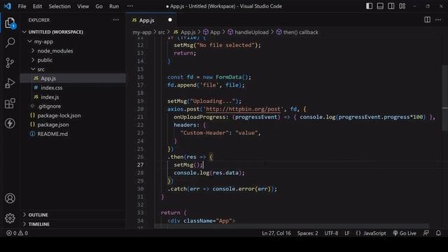448x252 pixels.
Task: Open the View menu
Action: [x=83, y=6]
